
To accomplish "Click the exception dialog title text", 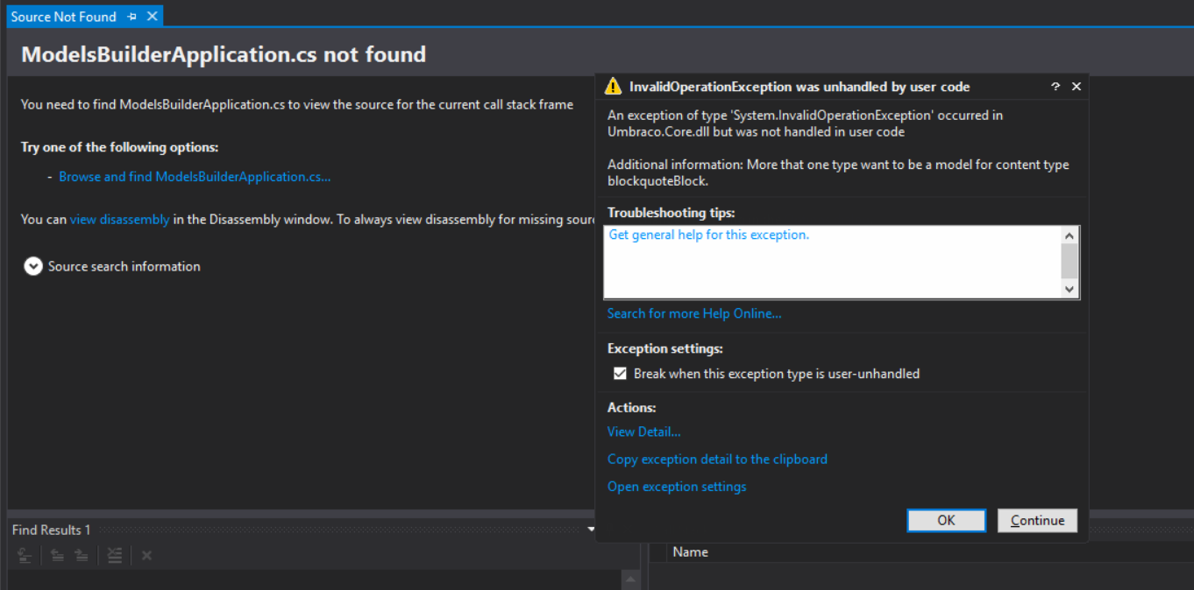I will (x=800, y=87).
